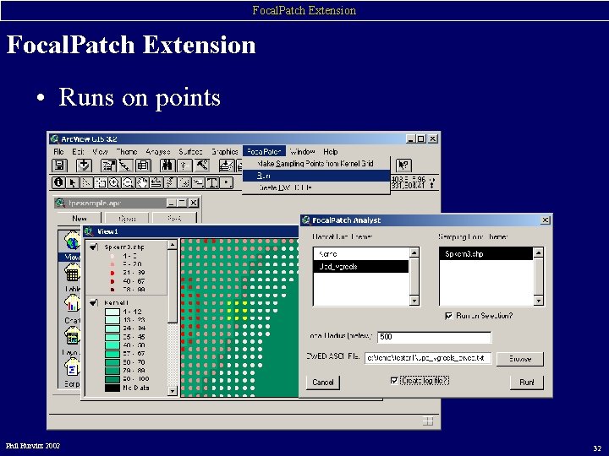Viewport: 609px width, 456px height.
Task: Select the Select Feature tool
Action: click(101, 182)
